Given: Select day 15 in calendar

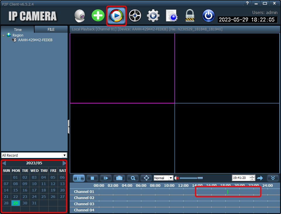Looking at the screenshot, I should click(x=16, y=190).
